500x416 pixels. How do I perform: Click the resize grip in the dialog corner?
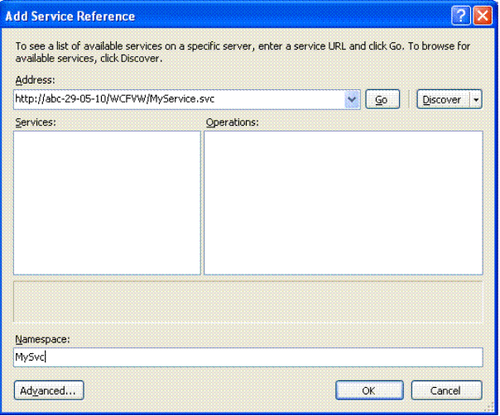(x=490, y=407)
